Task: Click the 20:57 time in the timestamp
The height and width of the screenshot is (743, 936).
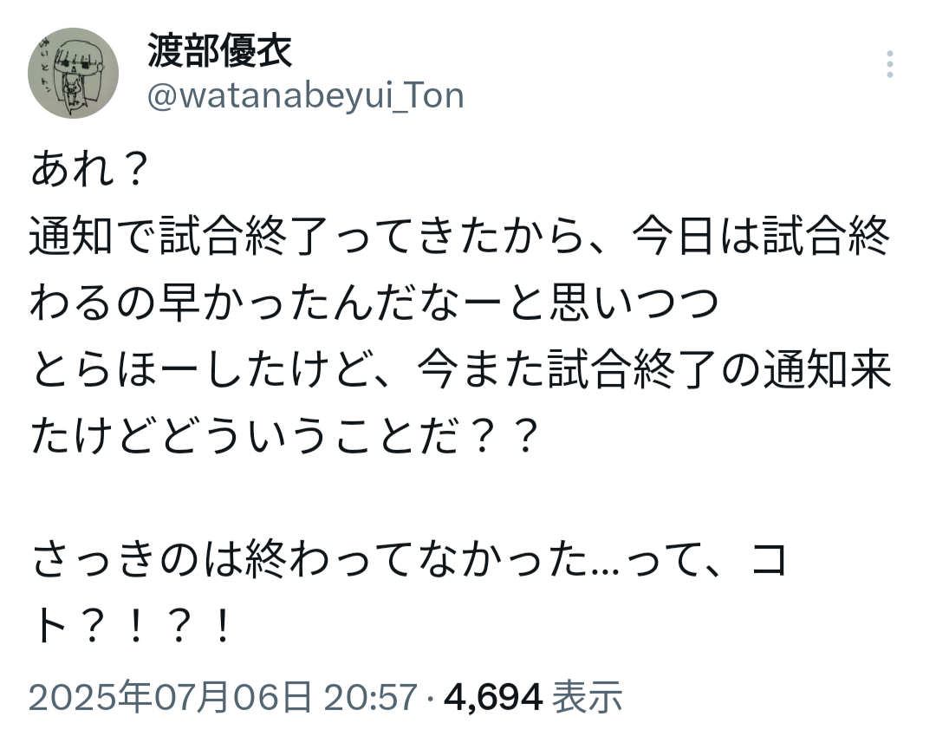Action: click(370, 696)
